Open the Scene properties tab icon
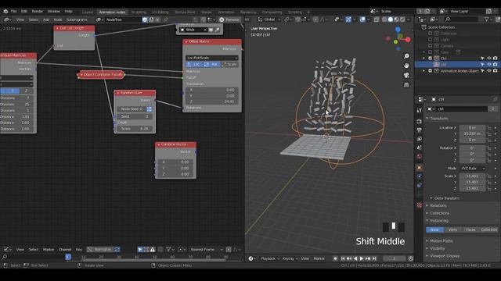Image resolution: width=501 pixels, height=281 pixels. pyautogui.click(x=420, y=148)
